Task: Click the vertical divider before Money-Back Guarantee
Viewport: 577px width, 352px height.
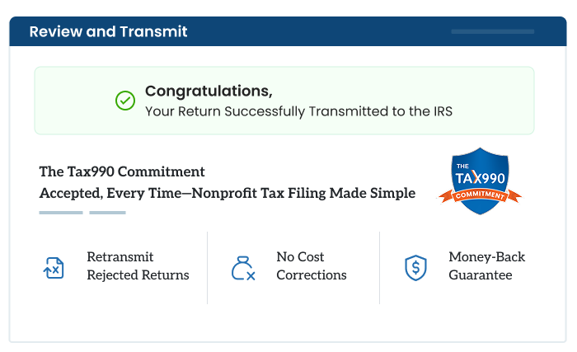Action: click(x=379, y=267)
